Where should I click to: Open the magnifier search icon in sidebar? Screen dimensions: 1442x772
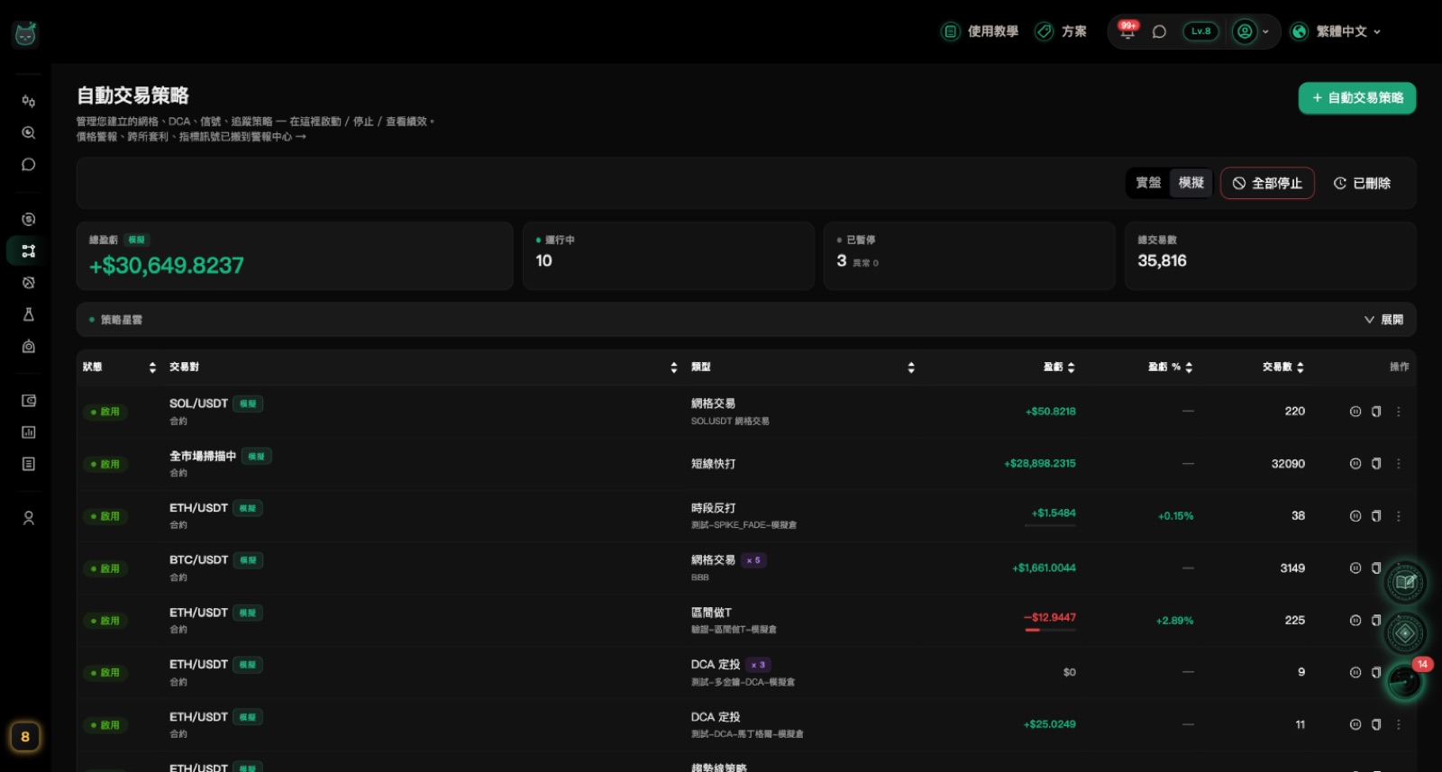click(x=29, y=132)
